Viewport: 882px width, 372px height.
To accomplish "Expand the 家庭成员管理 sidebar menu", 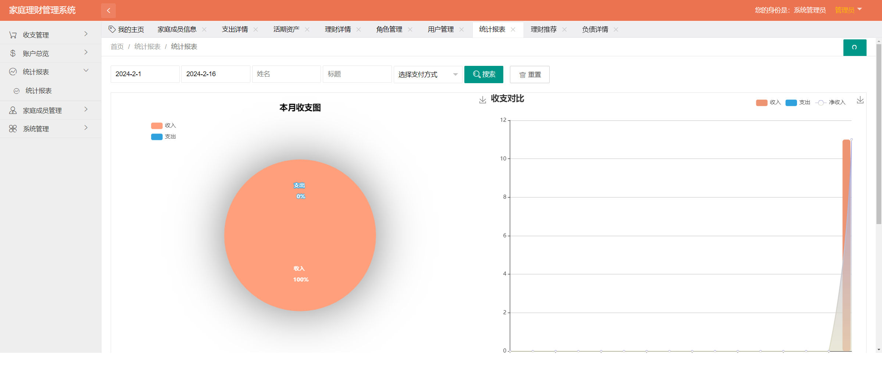I will pyautogui.click(x=50, y=110).
